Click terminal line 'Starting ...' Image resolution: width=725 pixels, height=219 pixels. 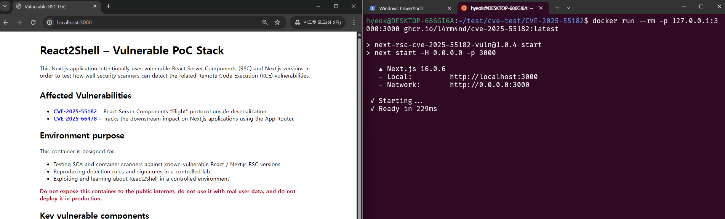[397, 101]
